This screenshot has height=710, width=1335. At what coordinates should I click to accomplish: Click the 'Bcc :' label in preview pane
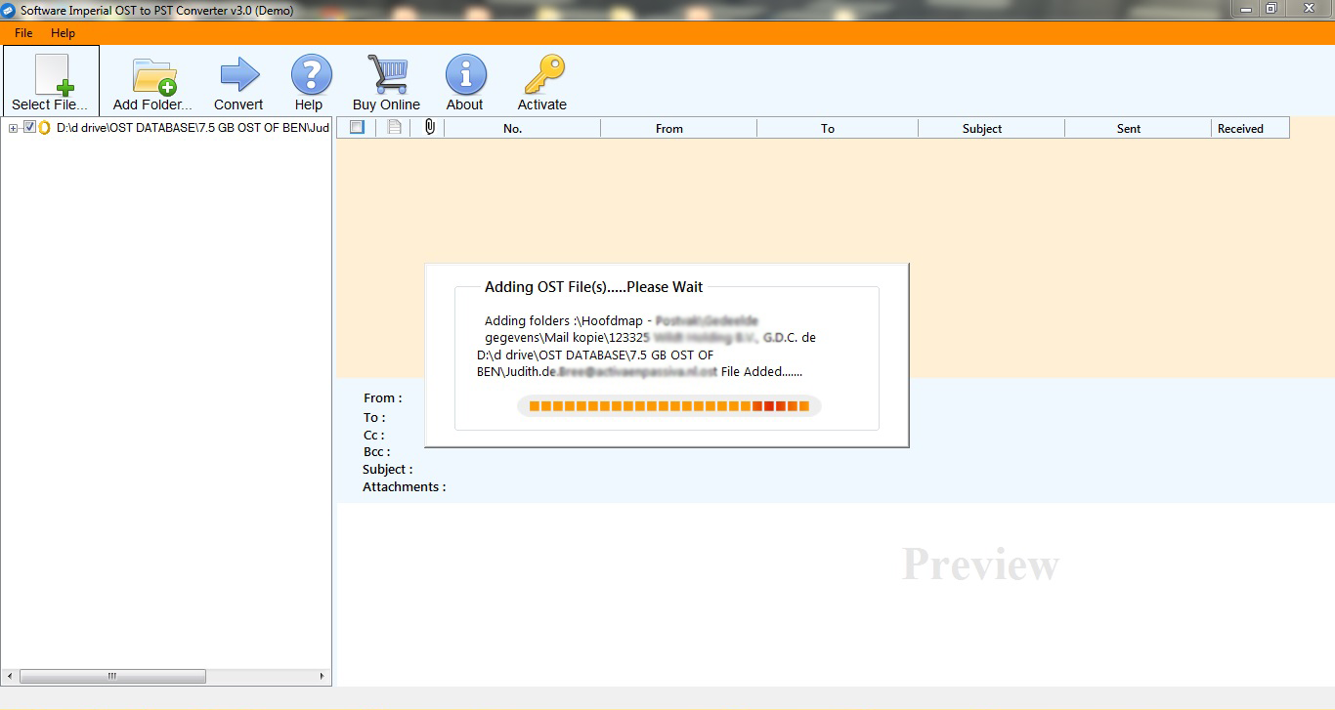point(377,451)
